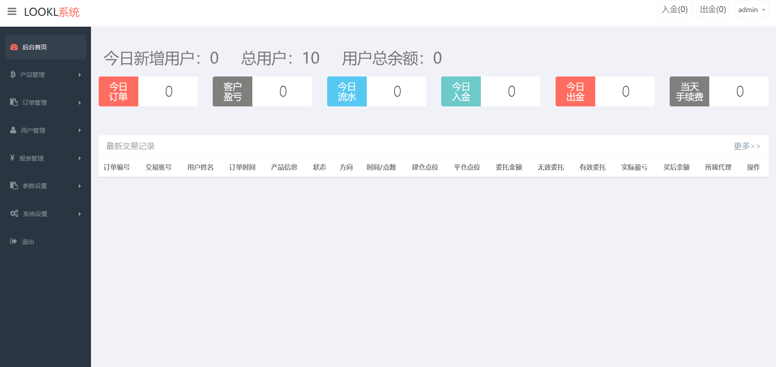The height and width of the screenshot is (367, 776).
Task: Click the sign-out icon beside 退出
Action: click(x=13, y=241)
